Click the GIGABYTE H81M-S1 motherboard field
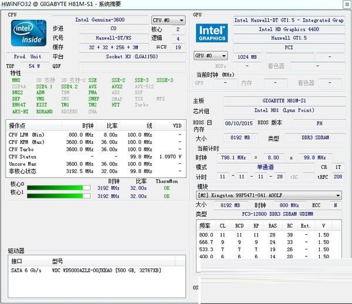The image size is (352, 304). coord(285,100)
